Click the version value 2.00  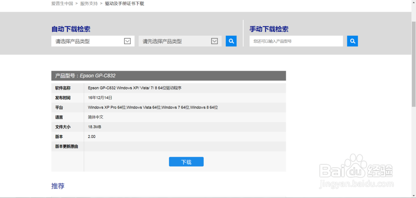pyautogui.click(x=92, y=137)
